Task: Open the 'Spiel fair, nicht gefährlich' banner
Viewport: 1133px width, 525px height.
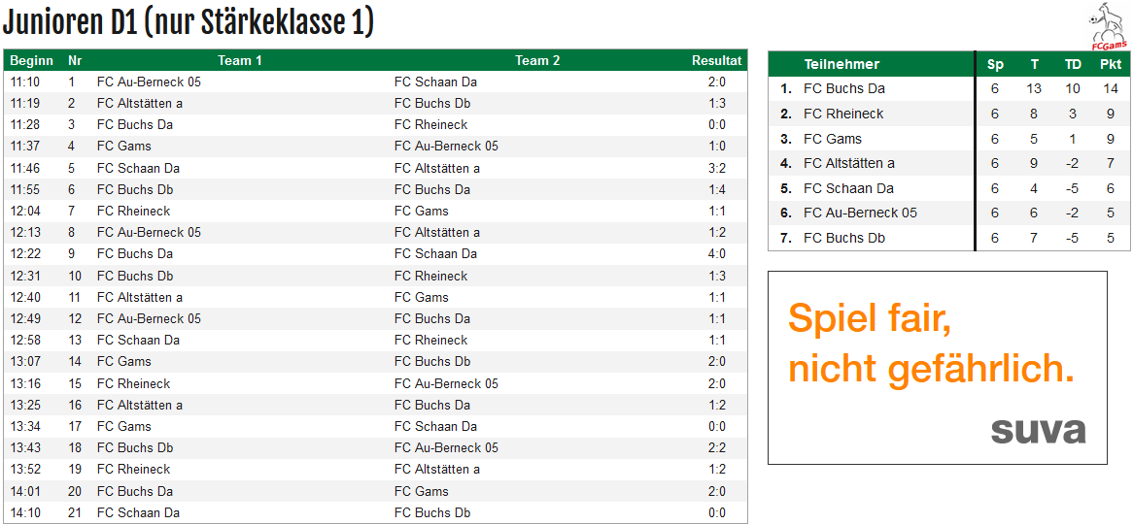Action: 937,368
